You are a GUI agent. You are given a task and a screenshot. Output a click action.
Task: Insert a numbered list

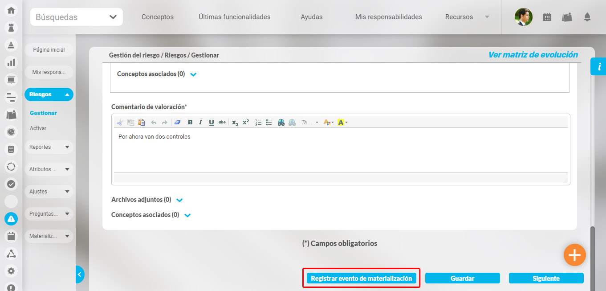[258, 122]
